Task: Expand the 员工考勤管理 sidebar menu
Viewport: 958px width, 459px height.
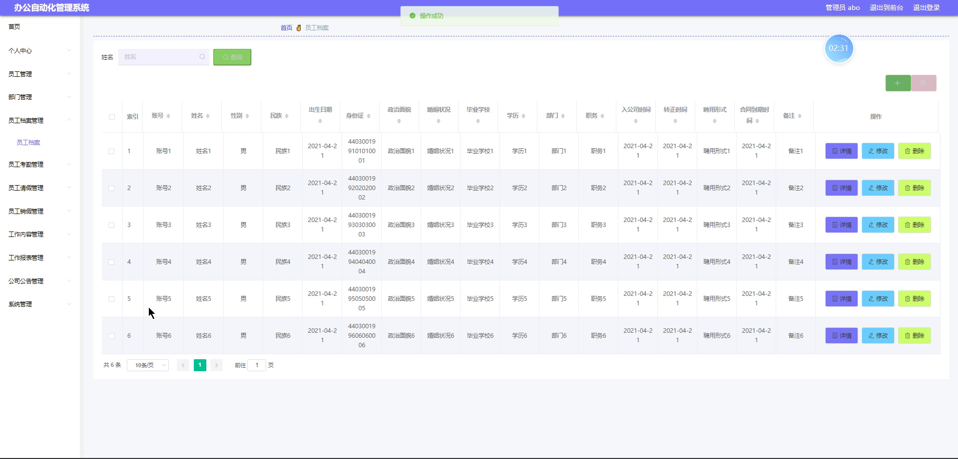Action: (x=40, y=164)
